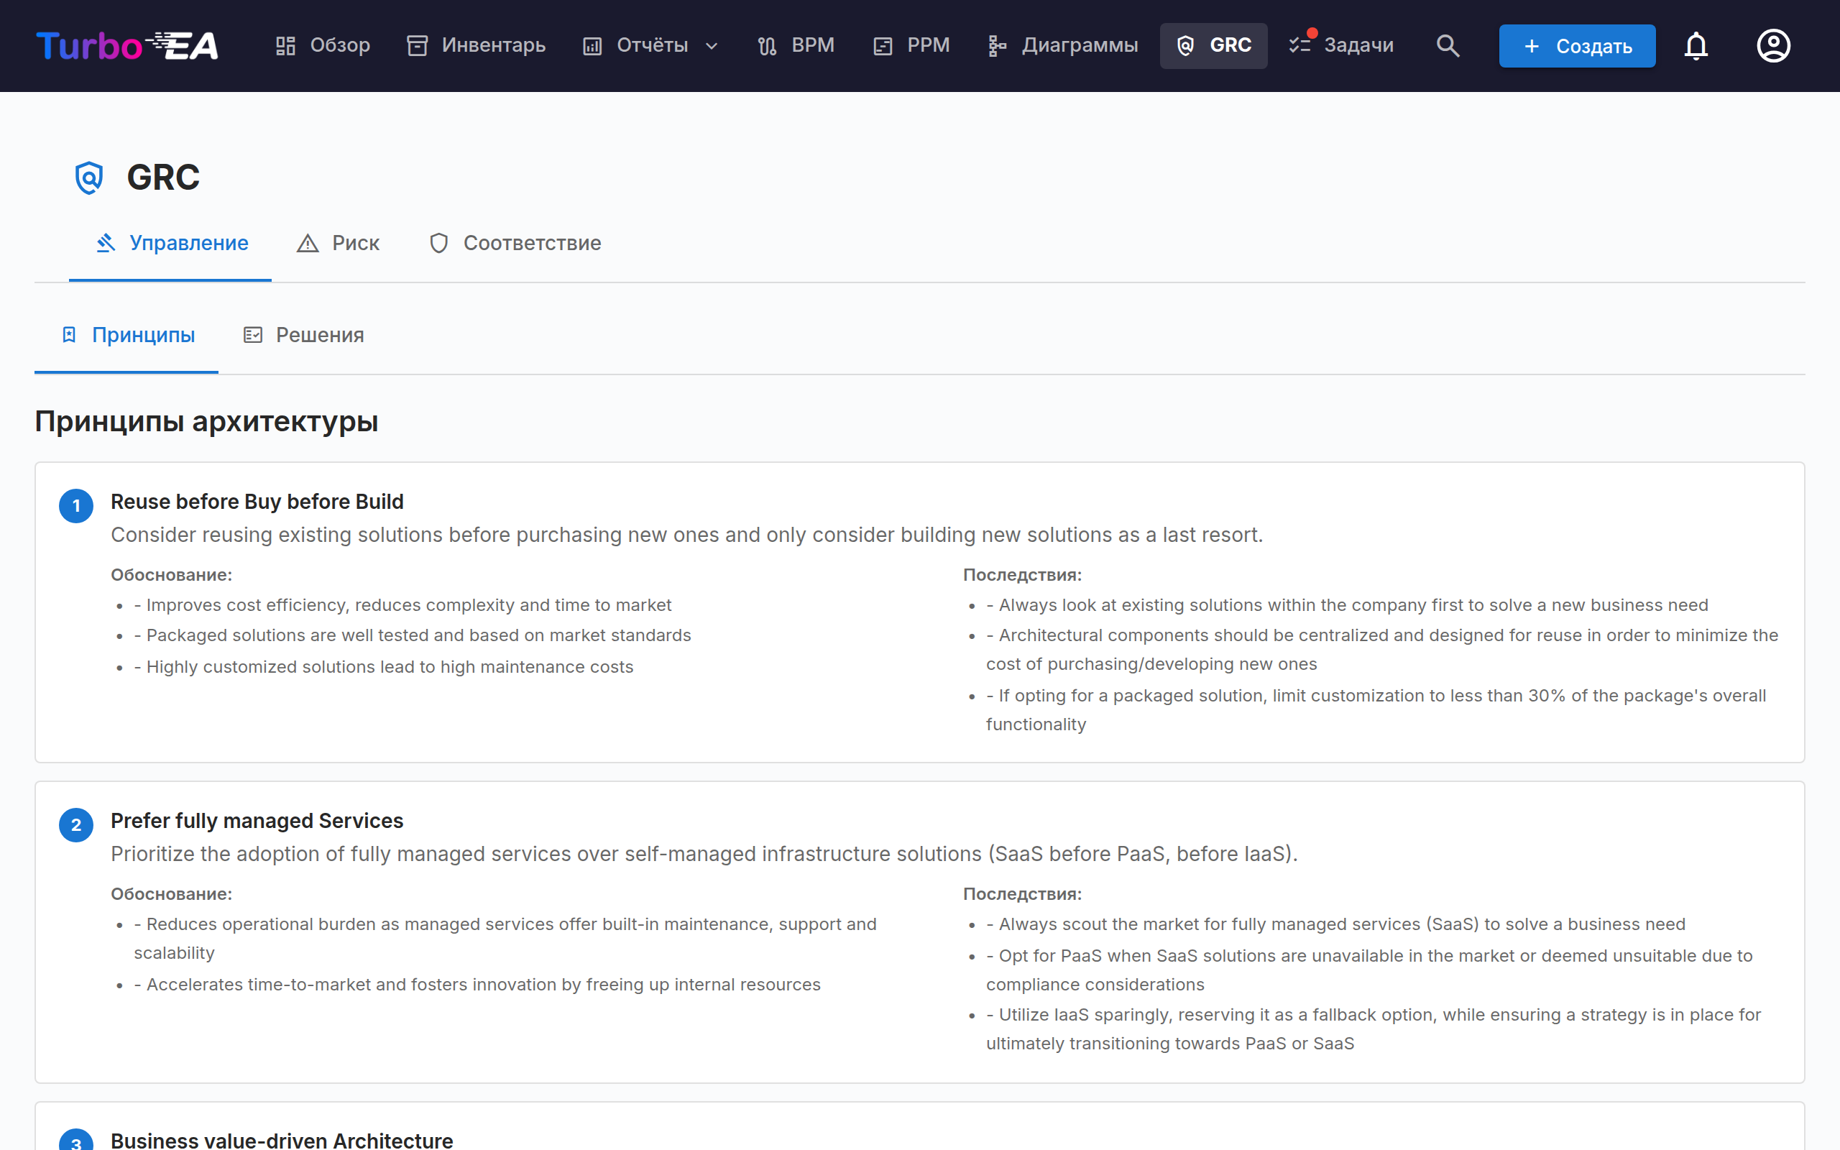Click the Диаграммы hierarchy icon
Image resolution: width=1840 pixels, height=1150 pixels.
point(997,45)
